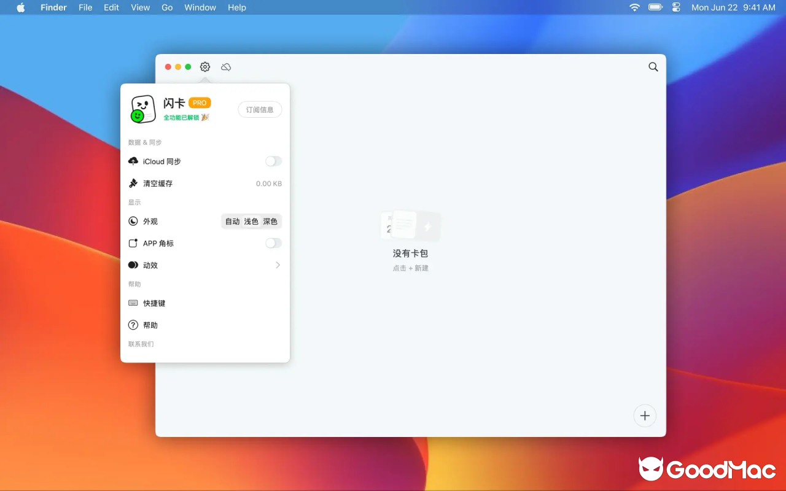Select 深色 appearance option

coord(270,222)
